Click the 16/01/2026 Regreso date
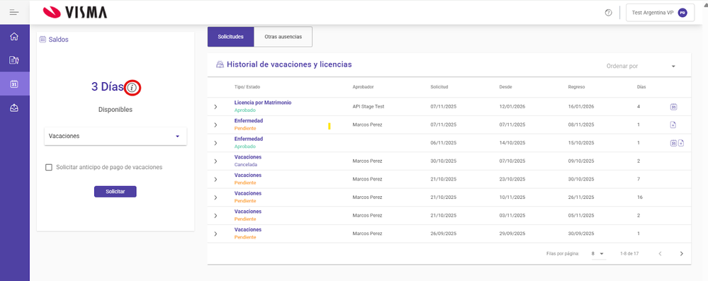The width and height of the screenshot is (708, 281). tap(580, 106)
